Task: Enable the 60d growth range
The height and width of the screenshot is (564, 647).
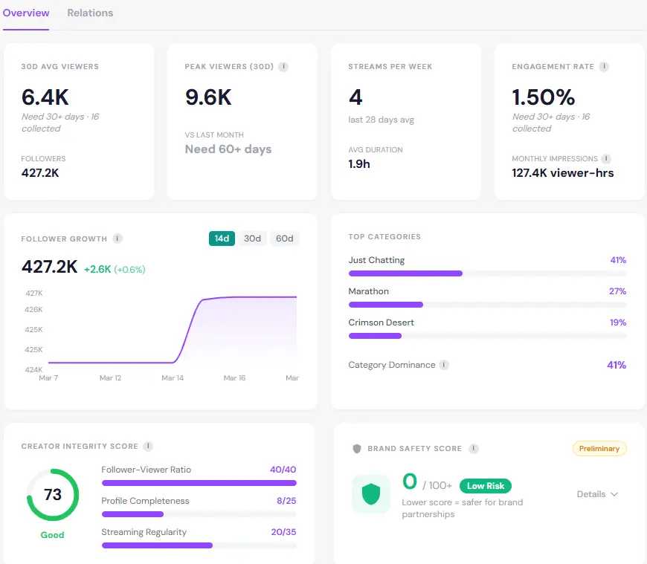Action: tap(283, 239)
